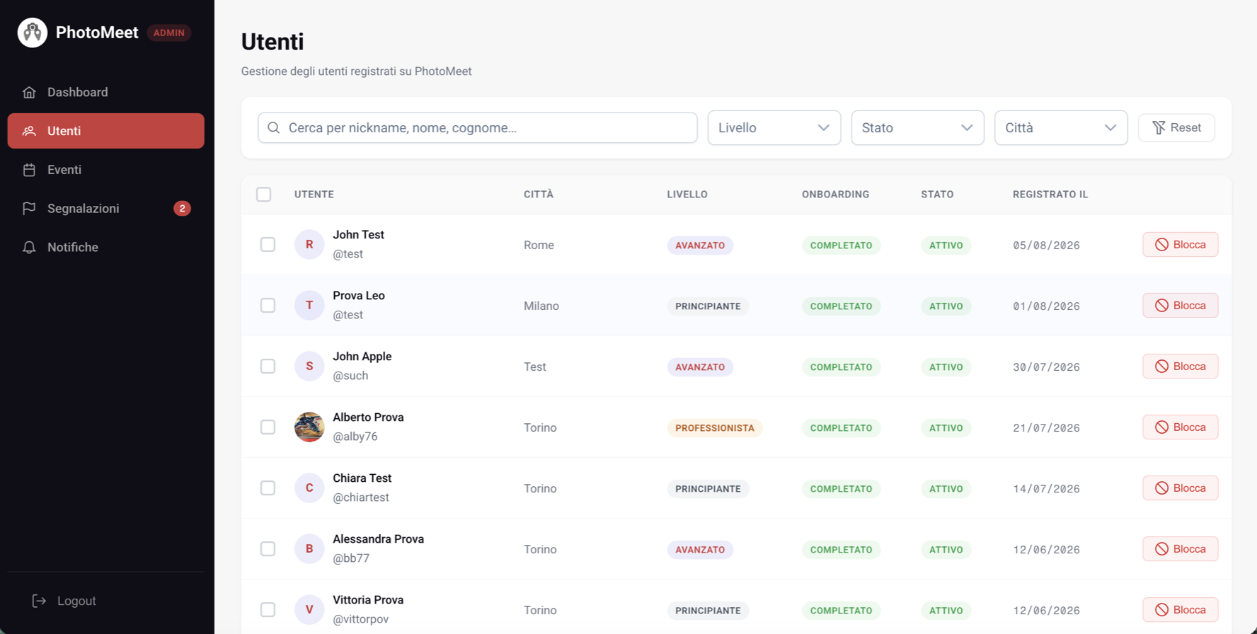Screen dimensions: 1257x634
Task: Open the Livello filter dropdown
Action: tap(774, 128)
